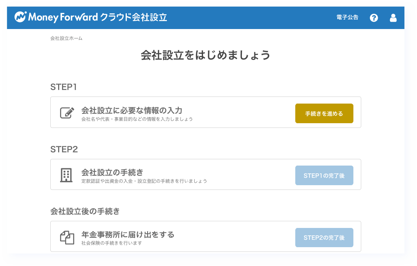Viewport: 417px width, 266px height.
Task: Go to 会社設立ホーム breadcrumb
Action: point(66,38)
